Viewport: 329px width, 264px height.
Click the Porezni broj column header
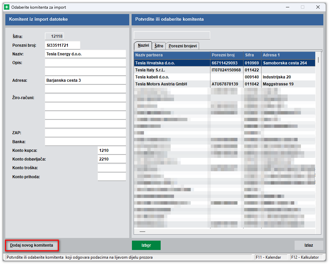pyautogui.click(x=226, y=55)
